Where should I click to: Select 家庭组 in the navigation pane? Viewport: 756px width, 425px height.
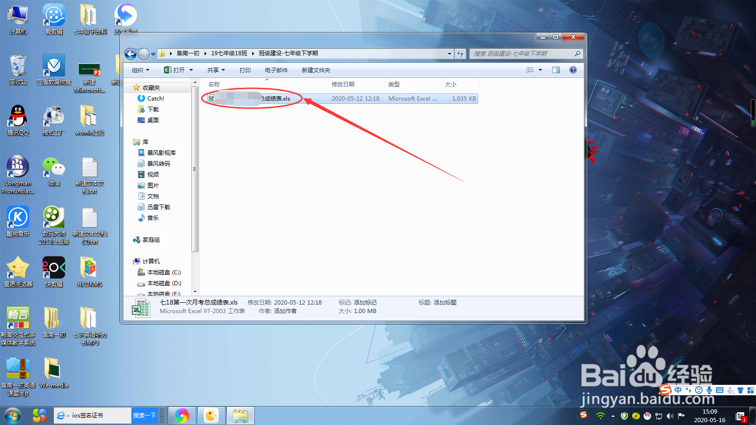pos(146,240)
